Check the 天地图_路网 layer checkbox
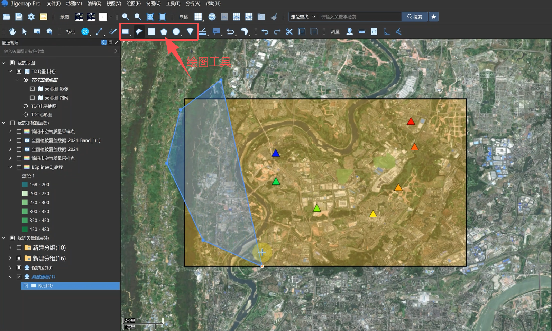Screen dimensions: 552x331 coord(33,98)
